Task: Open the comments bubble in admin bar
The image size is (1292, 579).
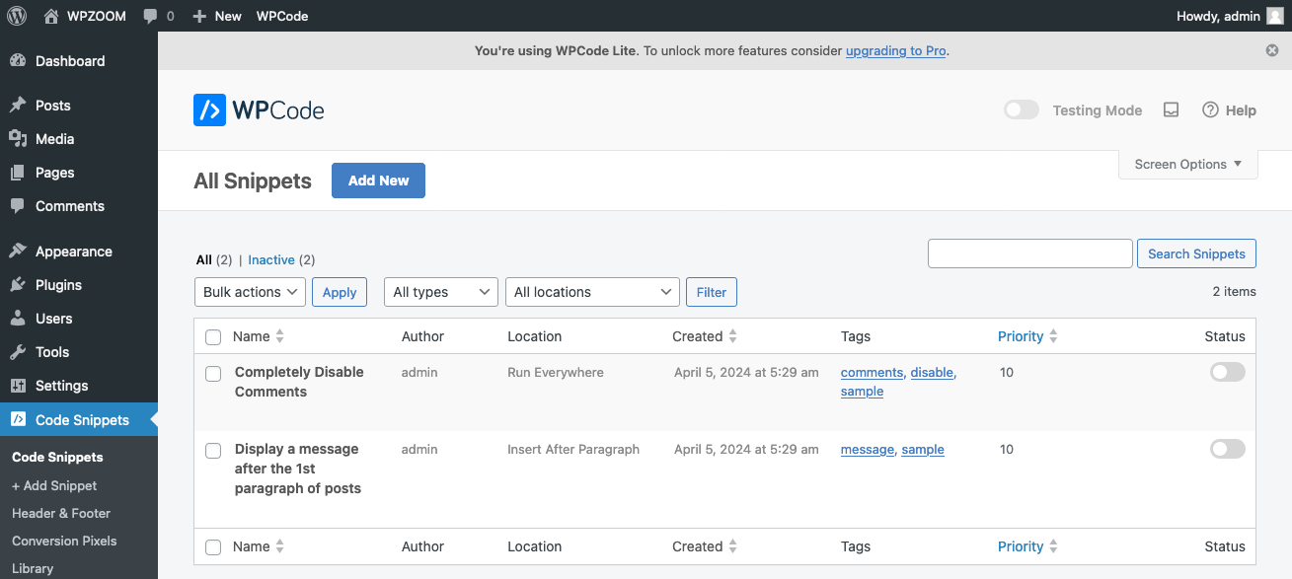Action: (x=150, y=17)
